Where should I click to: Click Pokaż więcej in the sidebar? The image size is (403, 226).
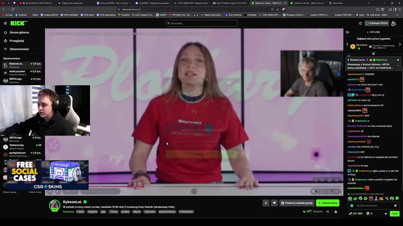coord(10,192)
